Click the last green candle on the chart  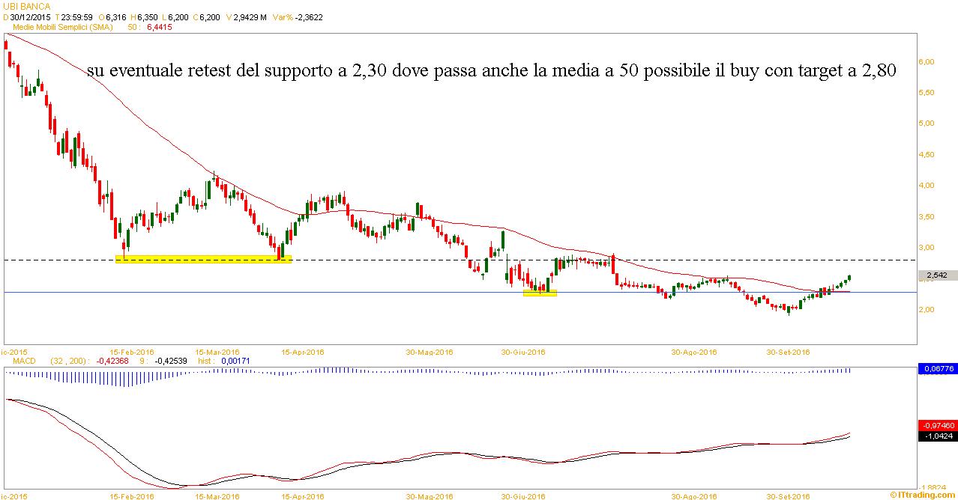point(849,278)
